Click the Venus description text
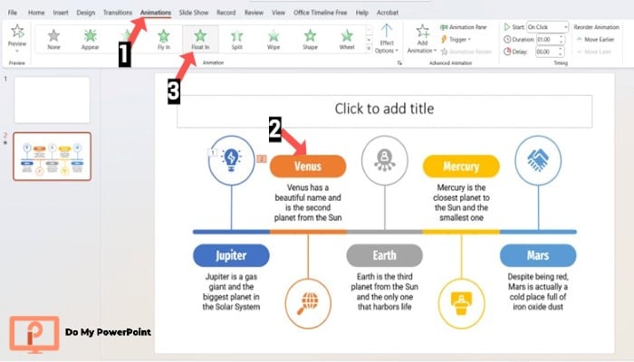The image size is (634, 362). tap(308, 203)
